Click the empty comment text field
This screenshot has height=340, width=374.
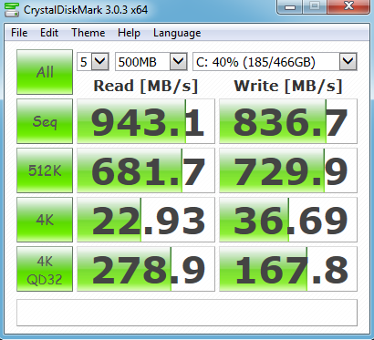(187, 313)
